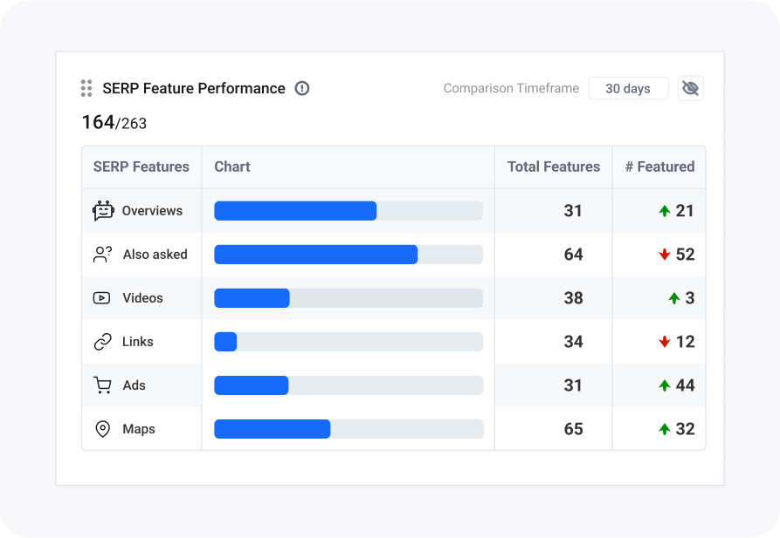This screenshot has width=780, height=538.
Task: Select the SERP Features column header
Action: [x=141, y=167]
